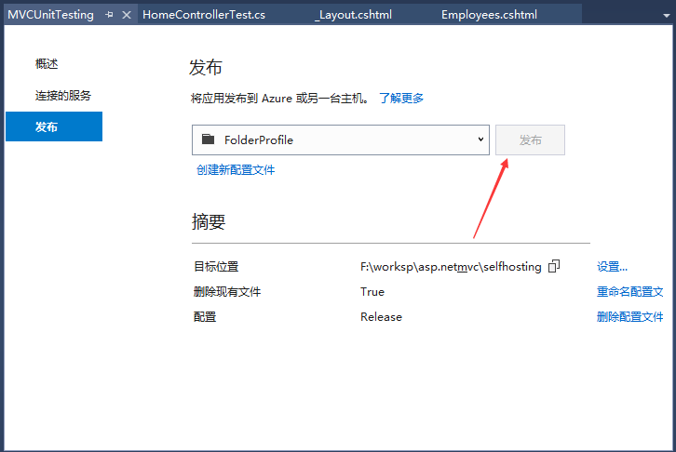The width and height of the screenshot is (676, 452).
Task: Switch to the Employees.cshtml tab
Action: tap(489, 15)
